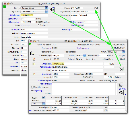The width and height of the screenshot is (130, 117).
Task: Click the Artikelname blue label link
Action: point(46,67)
